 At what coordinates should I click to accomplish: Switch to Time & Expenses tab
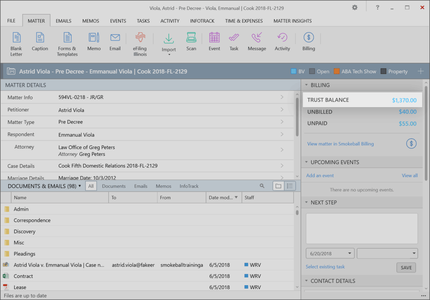click(x=244, y=21)
